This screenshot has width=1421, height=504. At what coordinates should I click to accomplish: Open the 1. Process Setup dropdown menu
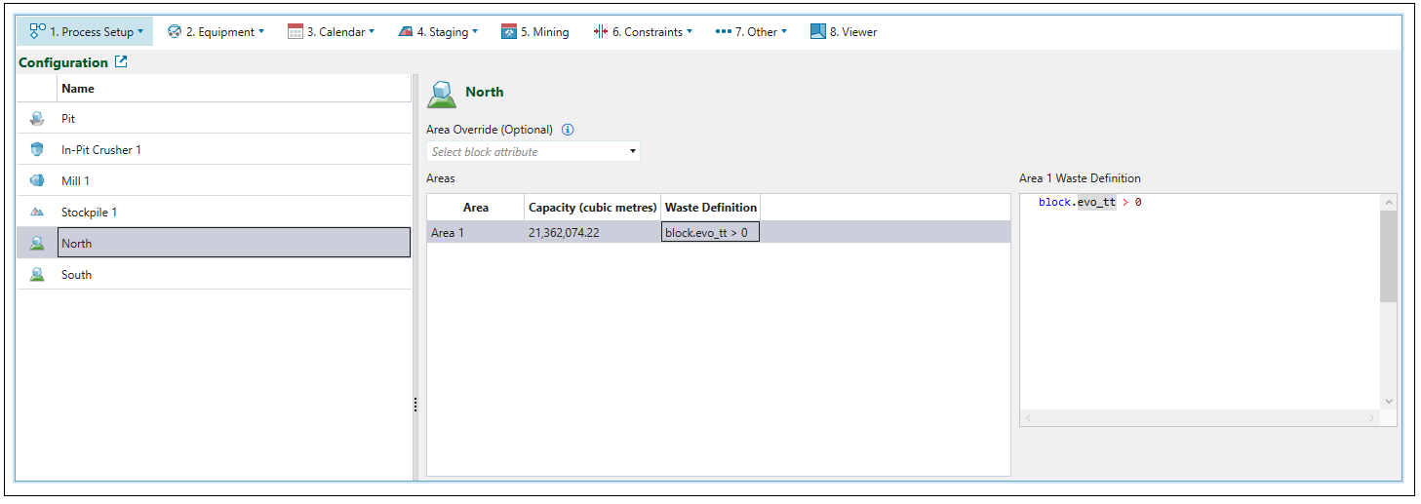86,32
